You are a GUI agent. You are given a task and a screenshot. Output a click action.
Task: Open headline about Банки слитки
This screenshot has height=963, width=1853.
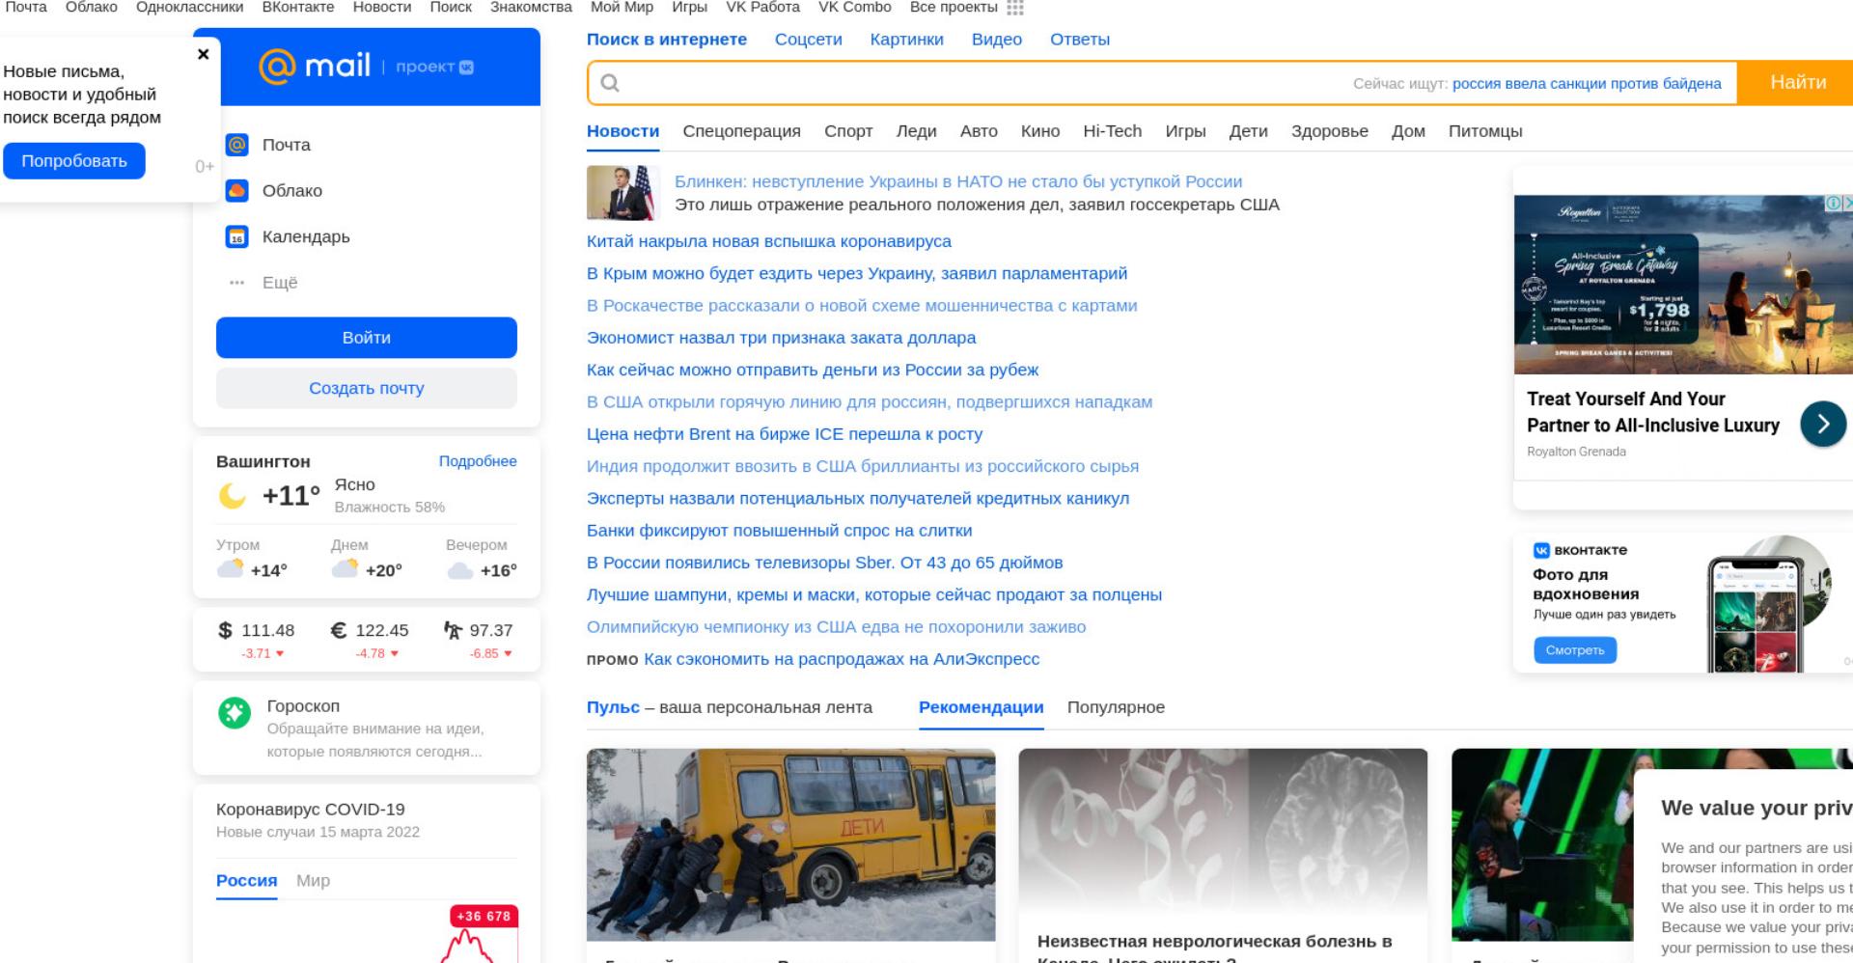780,531
